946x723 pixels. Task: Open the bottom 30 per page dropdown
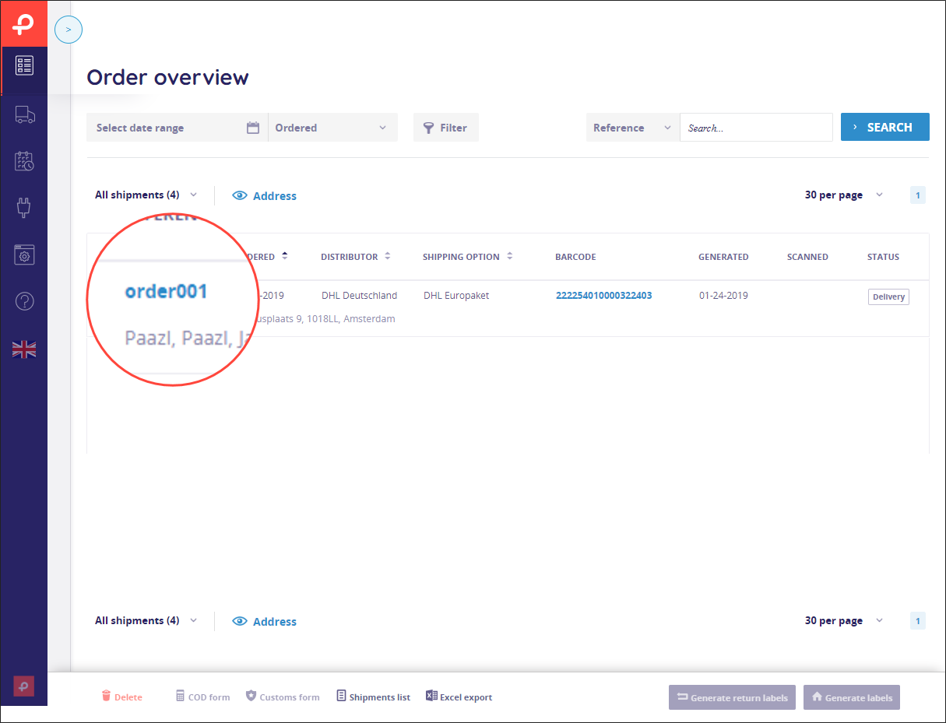[x=844, y=620]
